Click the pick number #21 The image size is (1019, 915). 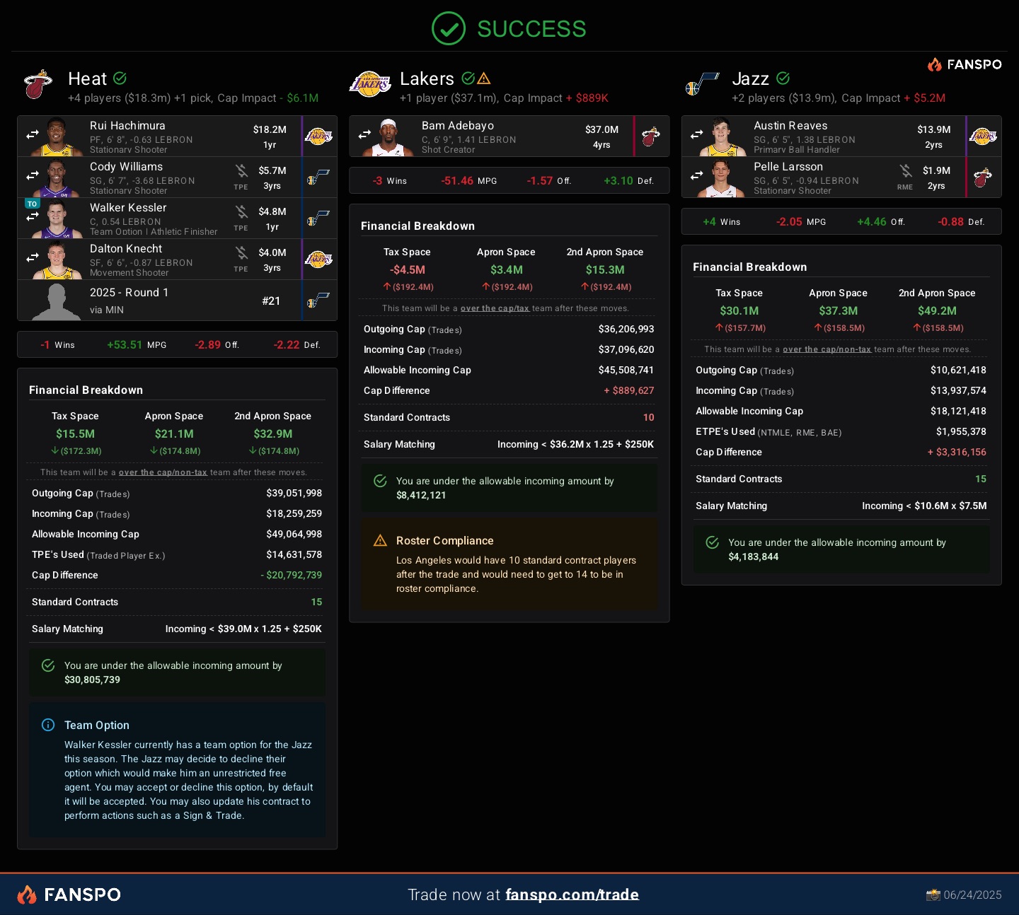click(x=271, y=301)
